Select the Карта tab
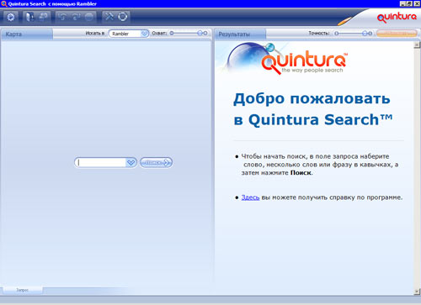Screen dimensions: 421x305 [27, 34]
